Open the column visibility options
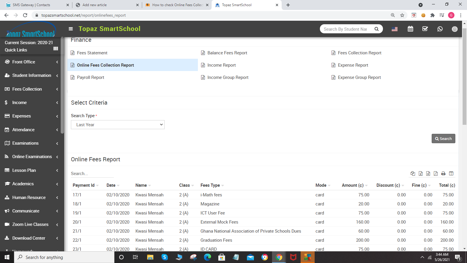Image resolution: width=467 pixels, height=263 pixels. click(x=451, y=173)
